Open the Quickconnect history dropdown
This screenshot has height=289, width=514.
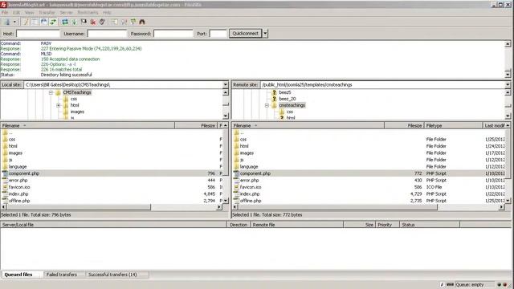tap(265, 34)
